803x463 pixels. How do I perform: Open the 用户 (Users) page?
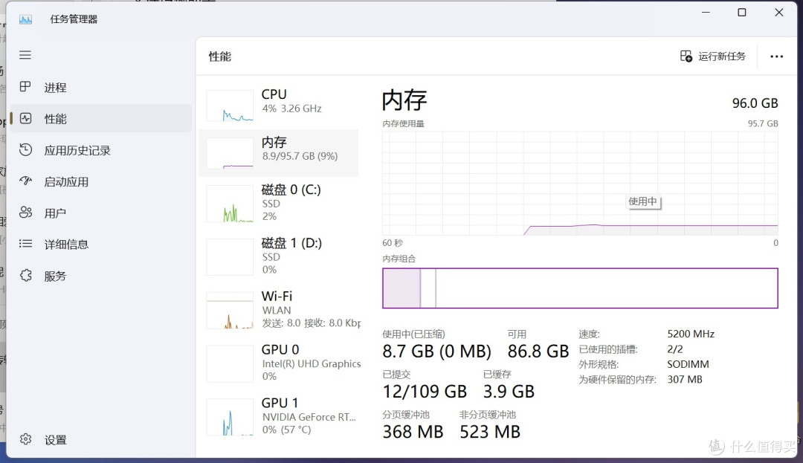pos(56,213)
